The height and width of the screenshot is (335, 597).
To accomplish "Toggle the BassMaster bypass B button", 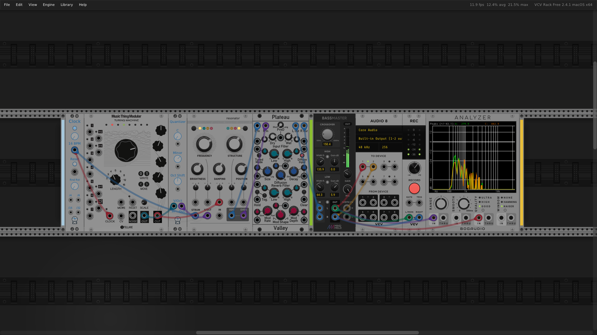I will pos(327,202).
